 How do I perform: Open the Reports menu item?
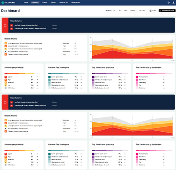(53, 3)
